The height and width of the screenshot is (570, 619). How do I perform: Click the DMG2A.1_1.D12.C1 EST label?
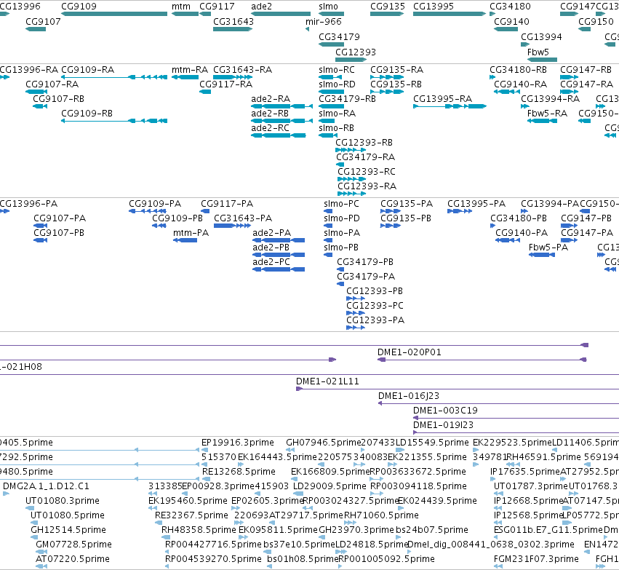[46, 486]
